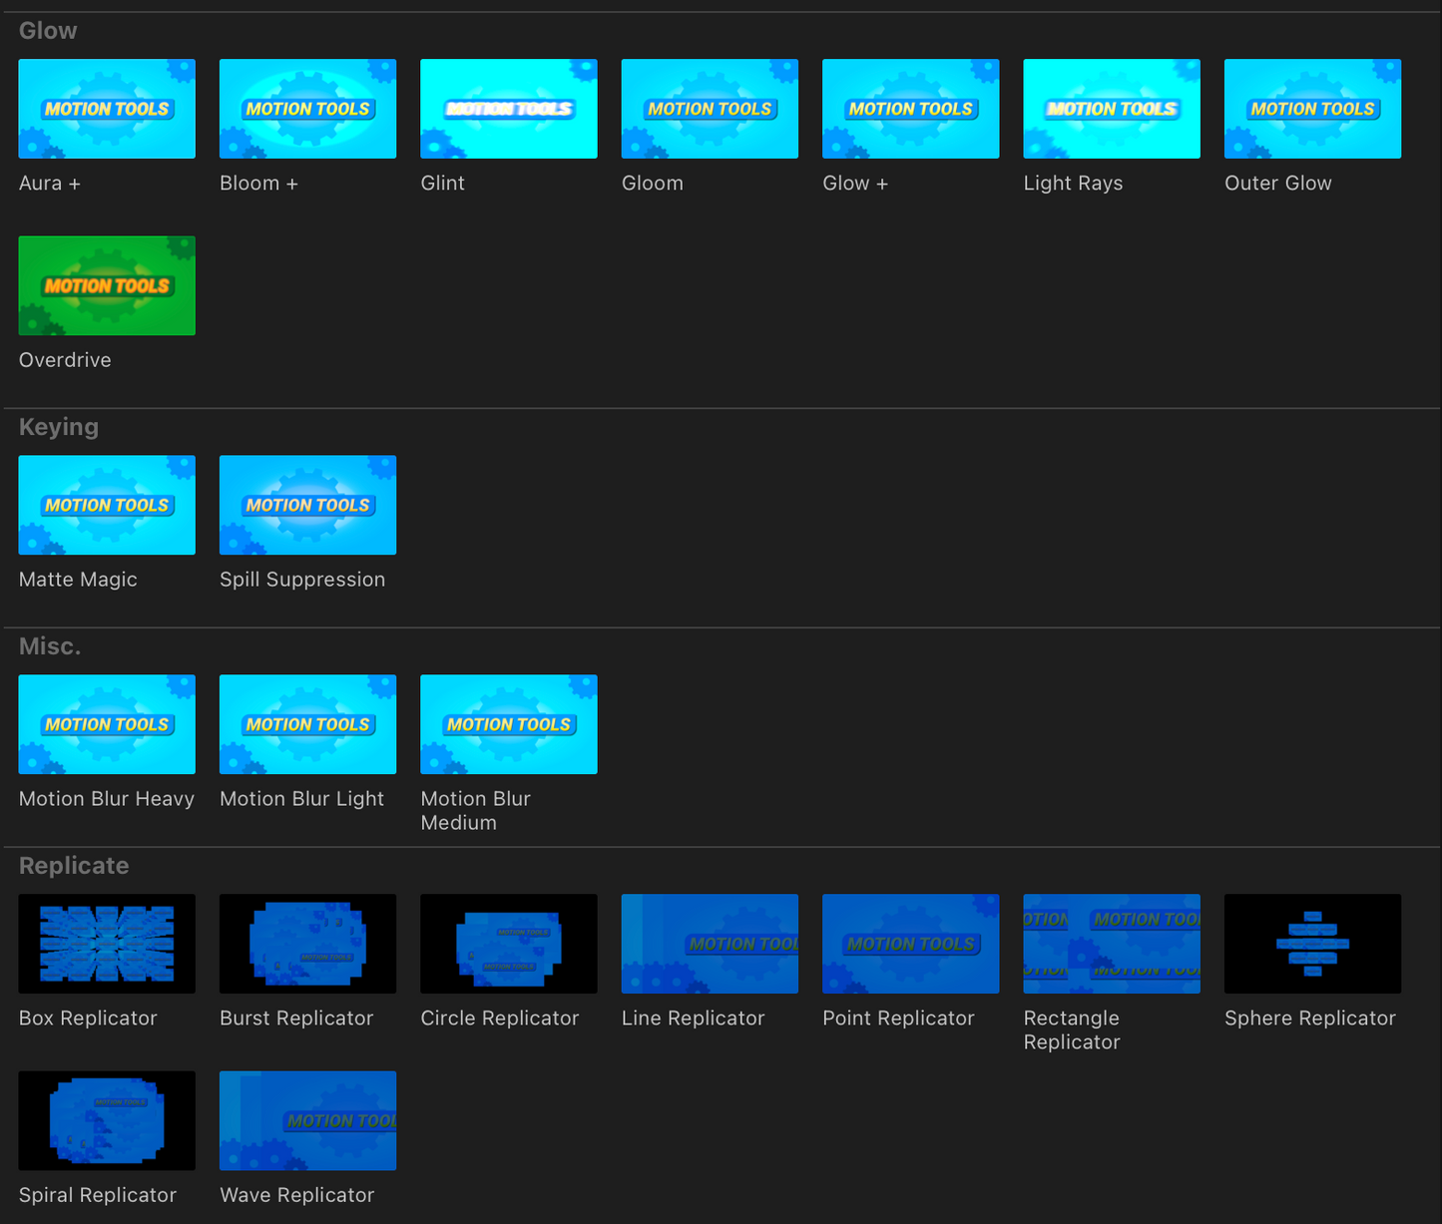Click the Circle Replicator thumbnail
1442x1224 pixels.
point(509,944)
